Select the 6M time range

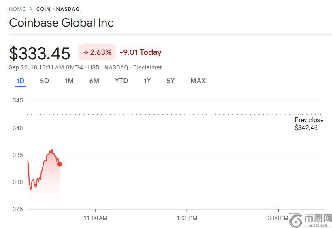tap(94, 81)
